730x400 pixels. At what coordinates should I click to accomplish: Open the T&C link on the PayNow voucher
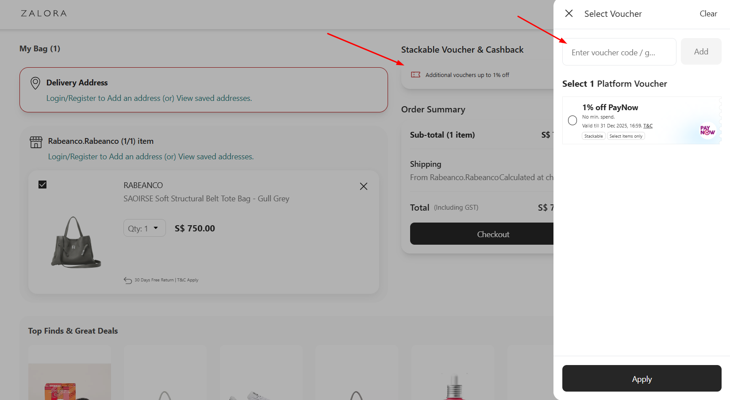pos(648,126)
